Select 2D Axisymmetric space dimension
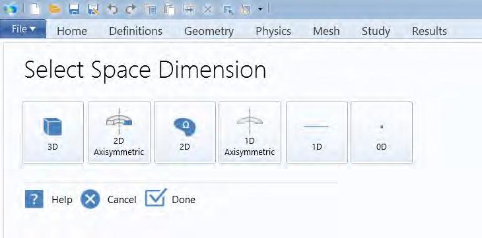The image size is (482, 238). (x=119, y=133)
